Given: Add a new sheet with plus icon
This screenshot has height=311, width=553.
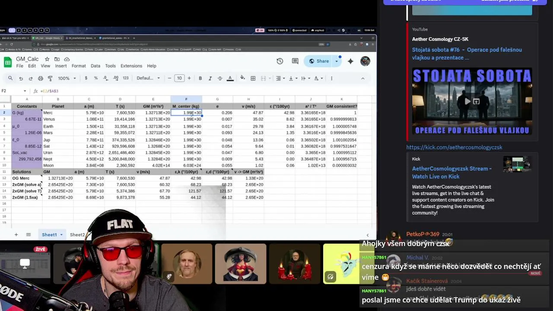Looking at the screenshot, I should [x=16, y=235].
